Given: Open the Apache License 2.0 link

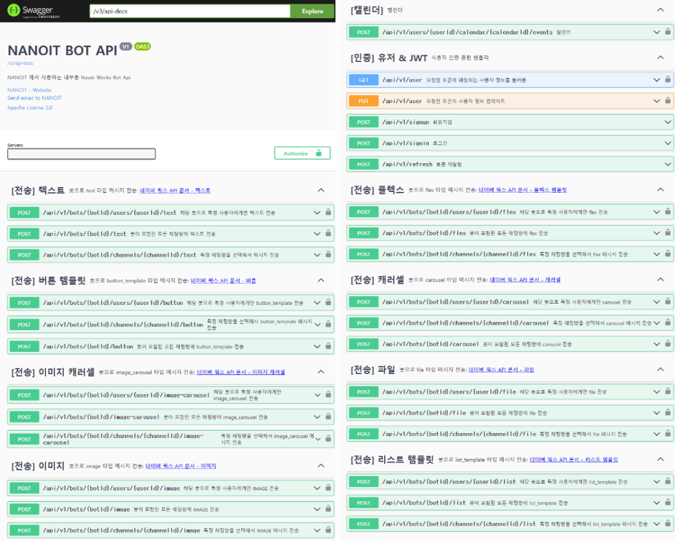Looking at the screenshot, I should (x=29, y=107).
